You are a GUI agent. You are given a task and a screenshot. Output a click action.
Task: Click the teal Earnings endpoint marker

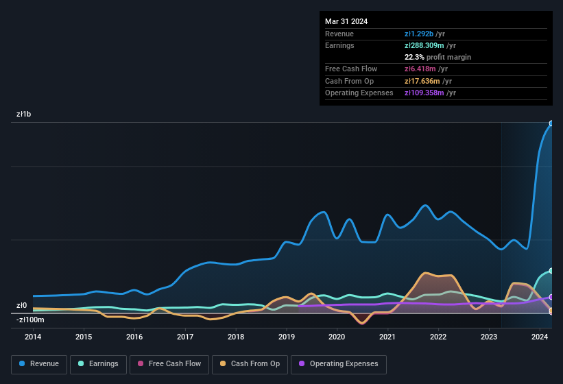point(551,271)
